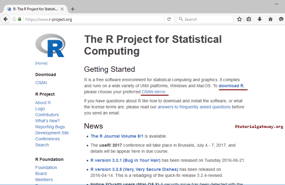The height and width of the screenshot is (185, 285).
Task: Open R version 3.3.1 (Bug in Your Hair) link
Action: 125,161
